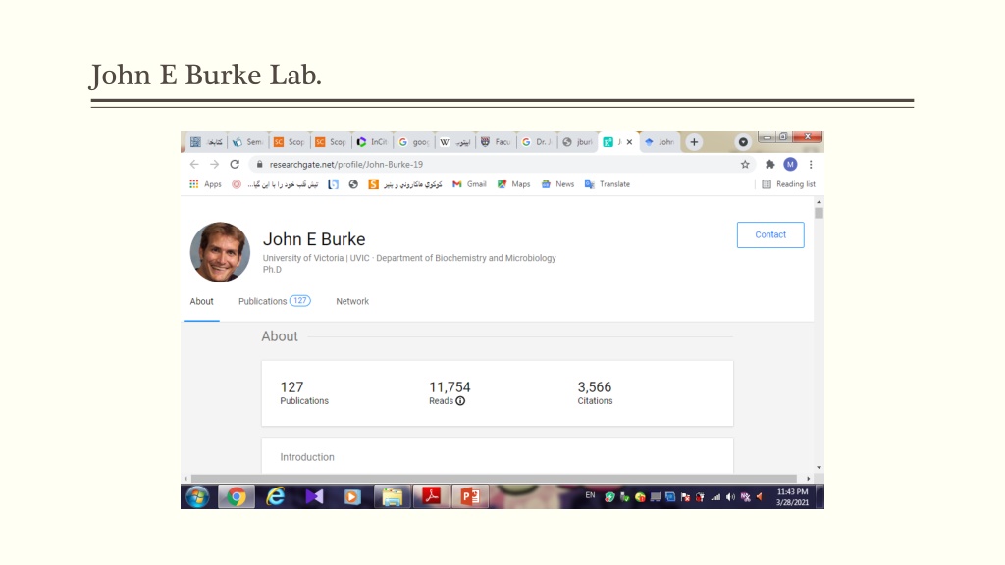Click the Contact button
This screenshot has height=565, width=1005.
(770, 235)
